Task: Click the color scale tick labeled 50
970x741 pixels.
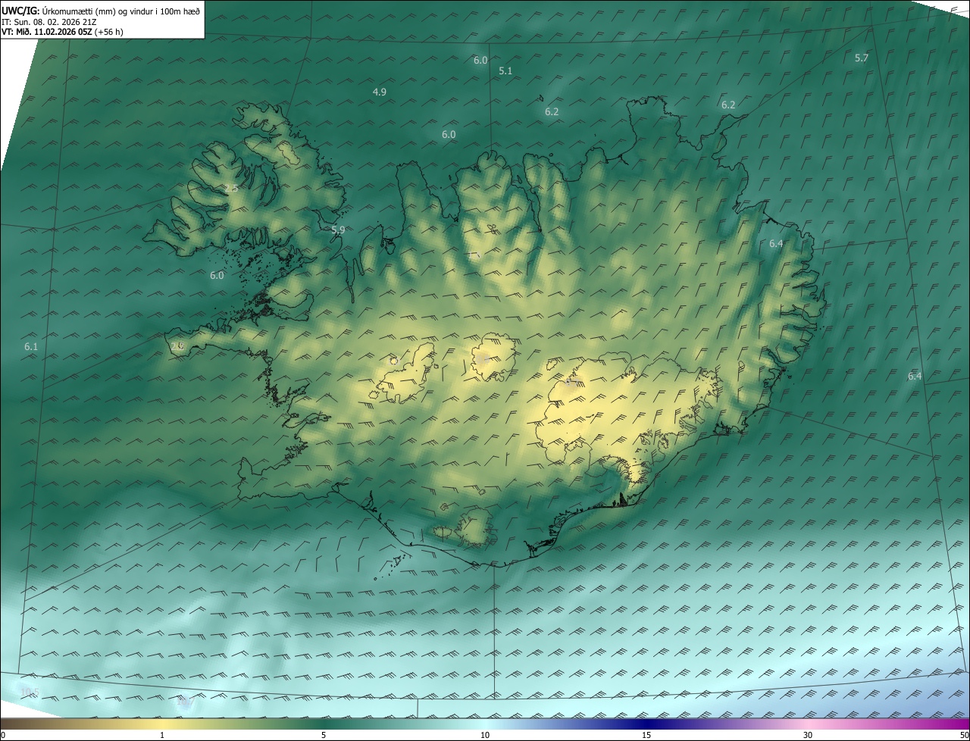Action: [x=964, y=736]
